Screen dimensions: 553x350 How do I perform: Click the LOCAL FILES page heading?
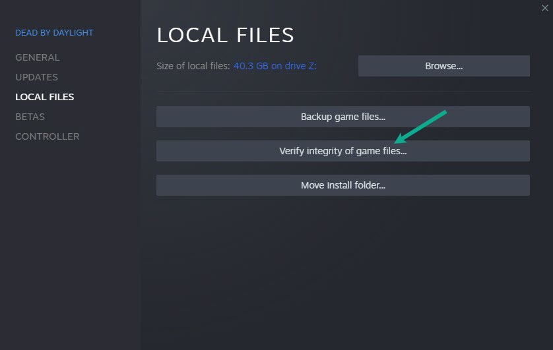225,35
